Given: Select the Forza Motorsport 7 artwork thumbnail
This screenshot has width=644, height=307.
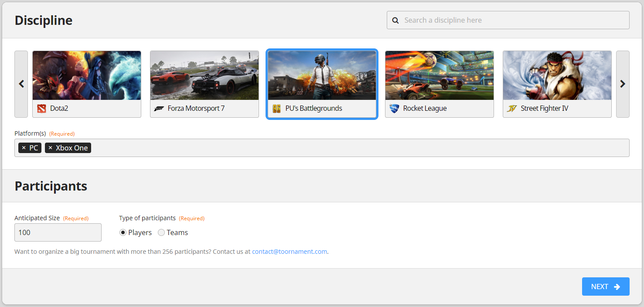Looking at the screenshot, I should point(204,75).
